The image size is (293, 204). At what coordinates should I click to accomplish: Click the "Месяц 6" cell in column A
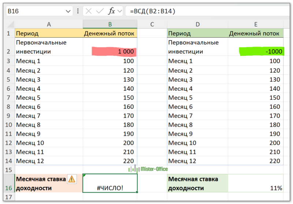coord(49,107)
